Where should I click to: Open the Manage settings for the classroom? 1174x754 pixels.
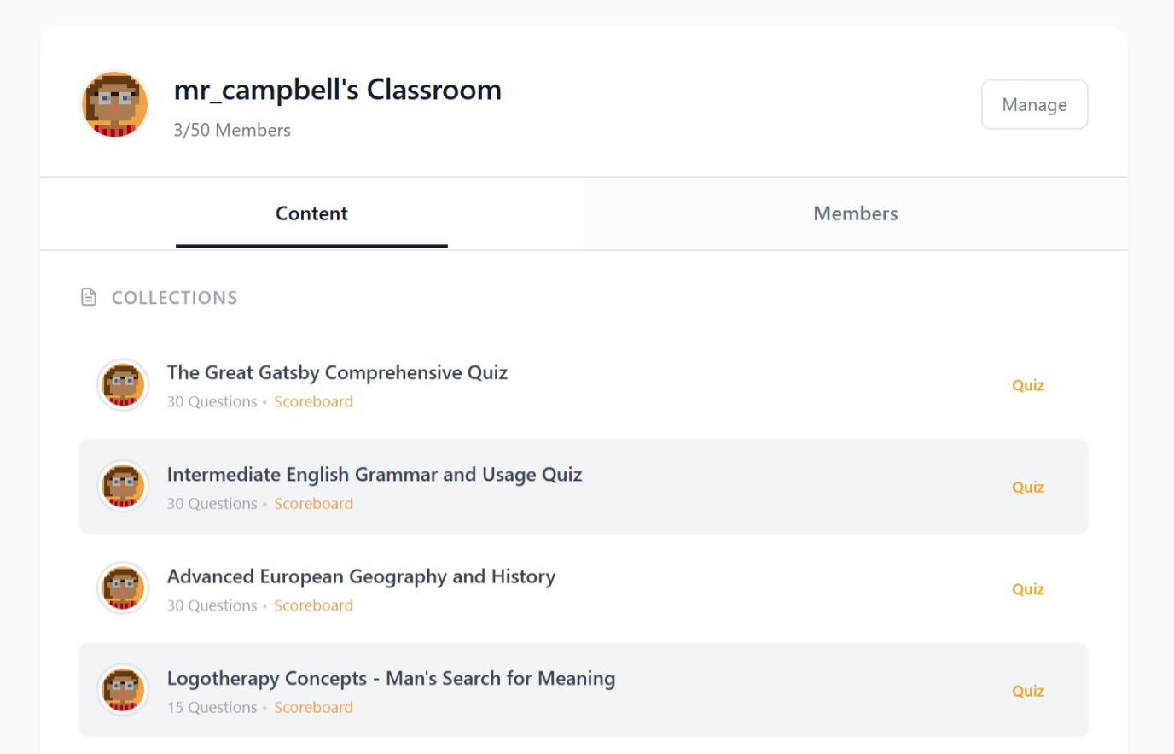pyautogui.click(x=1034, y=103)
